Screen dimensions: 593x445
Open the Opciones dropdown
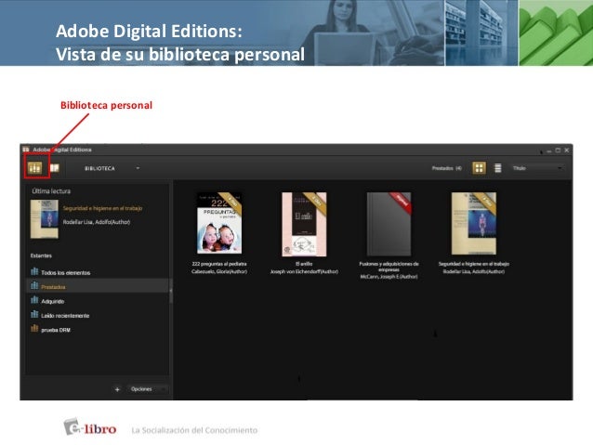click(x=149, y=389)
